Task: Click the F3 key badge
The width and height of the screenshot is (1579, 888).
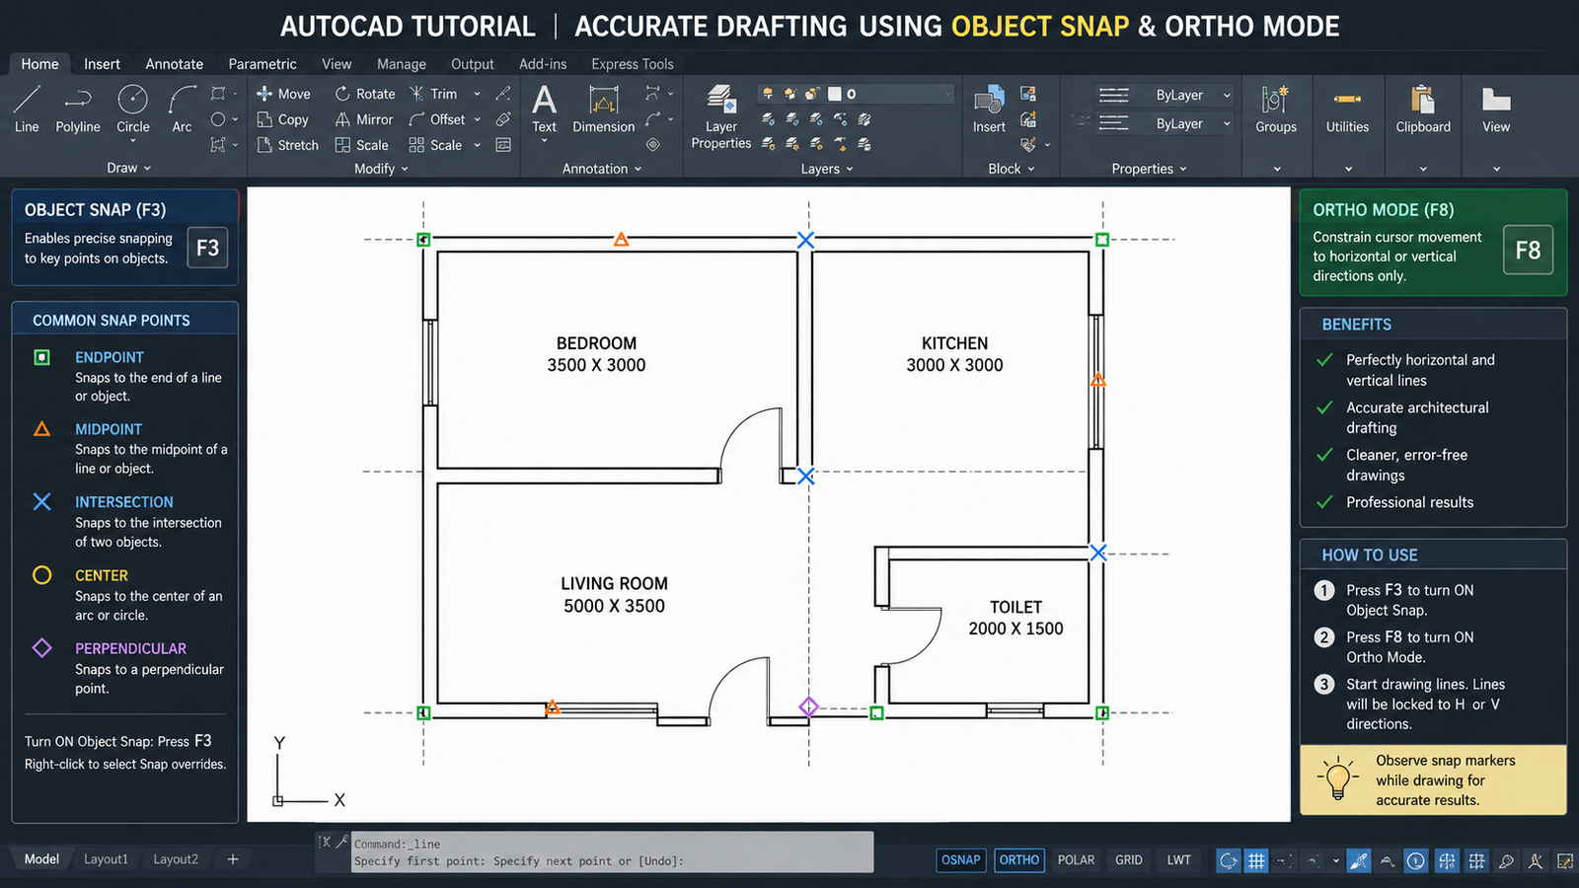Action: coord(207,248)
